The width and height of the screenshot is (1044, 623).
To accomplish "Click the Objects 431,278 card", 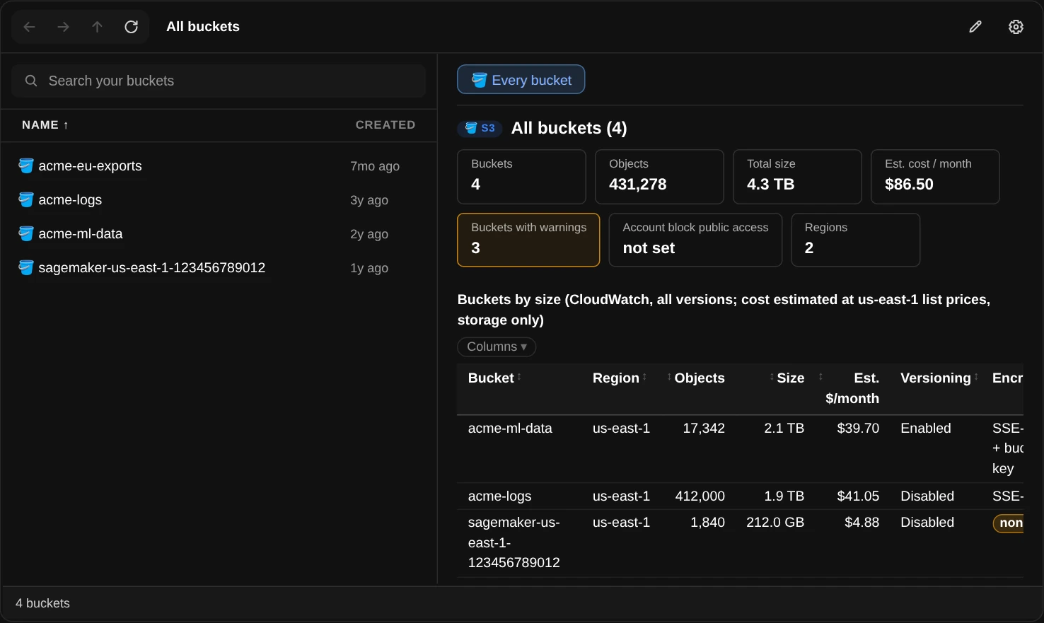I will coord(659,177).
